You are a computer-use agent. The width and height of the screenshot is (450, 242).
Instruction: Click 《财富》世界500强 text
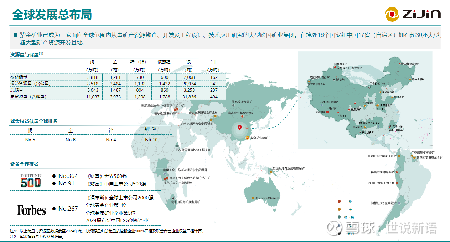click(x=107, y=176)
